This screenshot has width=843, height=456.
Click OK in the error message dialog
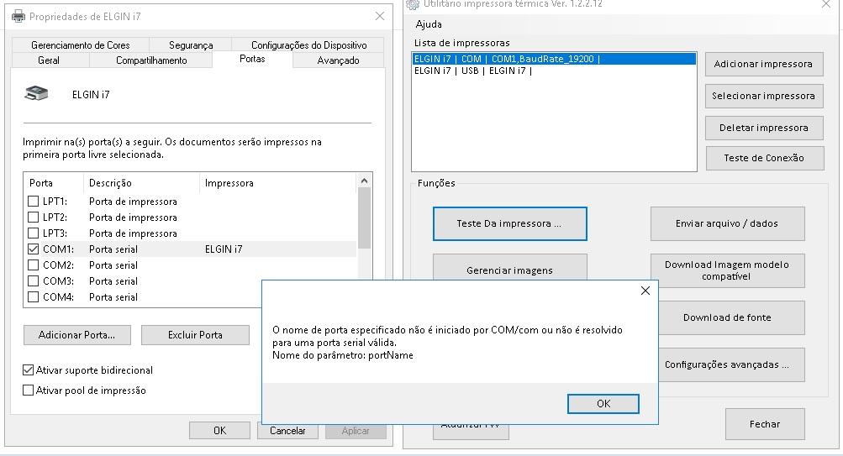tap(603, 403)
